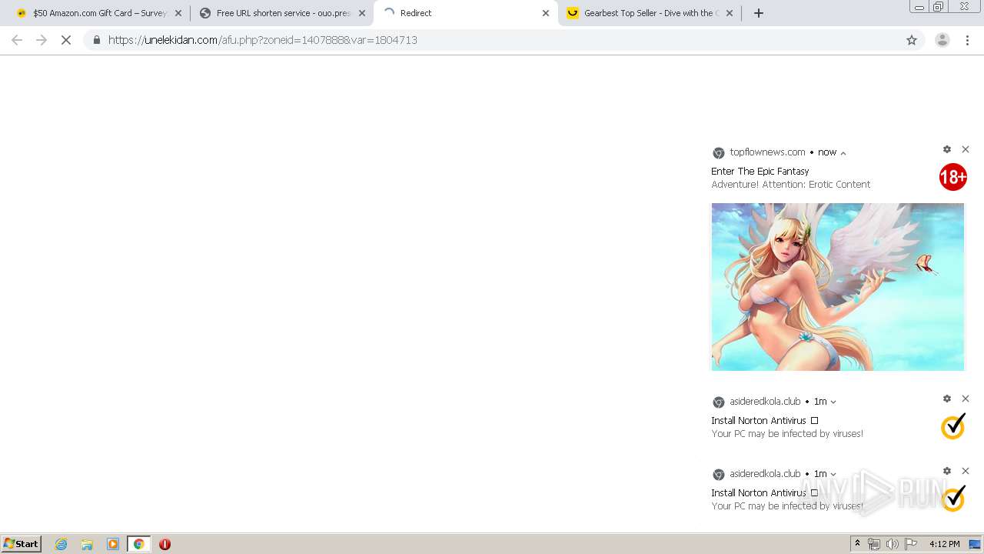Go back to the previous page
The image size is (984, 554).
[17, 40]
